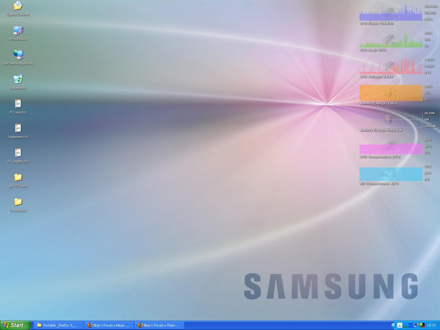Viewport: 440px width, 330px height.
Task: Select the Papierkorb recycle bin
Action: click(x=18, y=80)
